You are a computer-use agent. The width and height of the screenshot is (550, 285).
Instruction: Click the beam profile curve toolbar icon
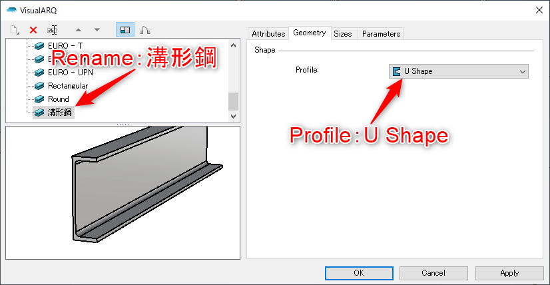[145, 30]
